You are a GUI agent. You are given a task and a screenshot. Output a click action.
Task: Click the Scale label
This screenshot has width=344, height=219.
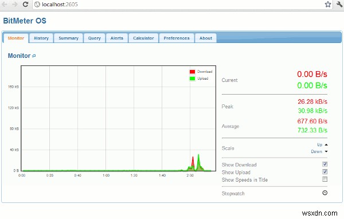228,148
